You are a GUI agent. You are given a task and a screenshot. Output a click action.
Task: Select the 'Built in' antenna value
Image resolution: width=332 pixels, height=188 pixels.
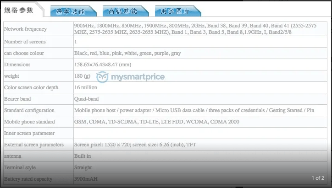click(83, 156)
